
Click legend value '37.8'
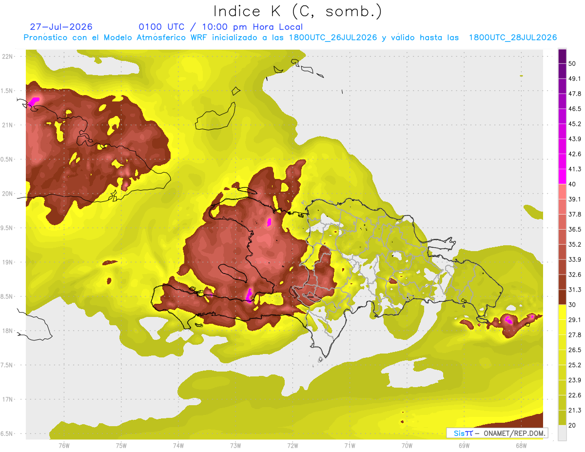[x=575, y=214]
